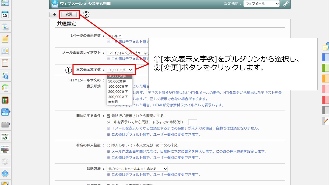The height and width of the screenshot is (185, 329).
Task: Click the magnifier search icon in left sidebar
Action: (5, 75)
